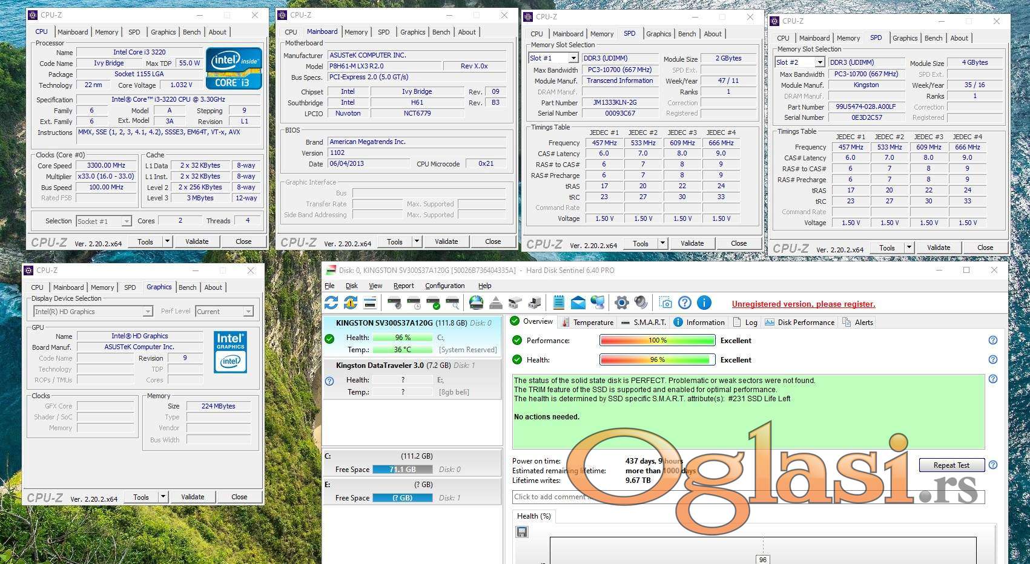This screenshot has height=564, width=1030.
Task: Select Memory tab in the Slot #2 SPD window
Action: 848,38
